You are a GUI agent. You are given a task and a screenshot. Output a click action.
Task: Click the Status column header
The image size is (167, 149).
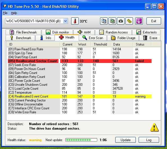pos(142,44)
